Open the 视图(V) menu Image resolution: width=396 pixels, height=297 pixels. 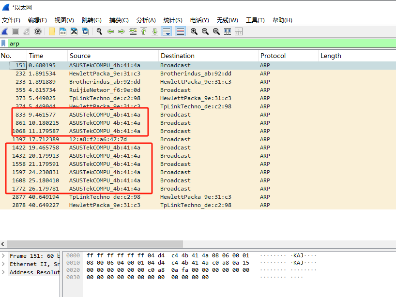(x=64, y=20)
